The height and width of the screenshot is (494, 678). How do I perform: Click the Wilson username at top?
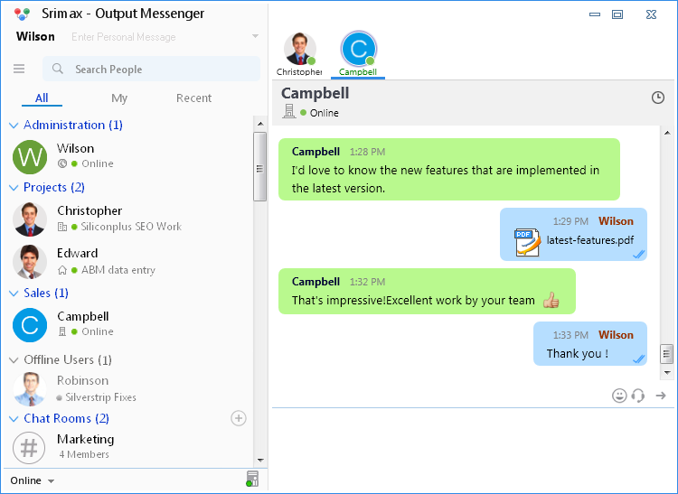(x=35, y=37)
